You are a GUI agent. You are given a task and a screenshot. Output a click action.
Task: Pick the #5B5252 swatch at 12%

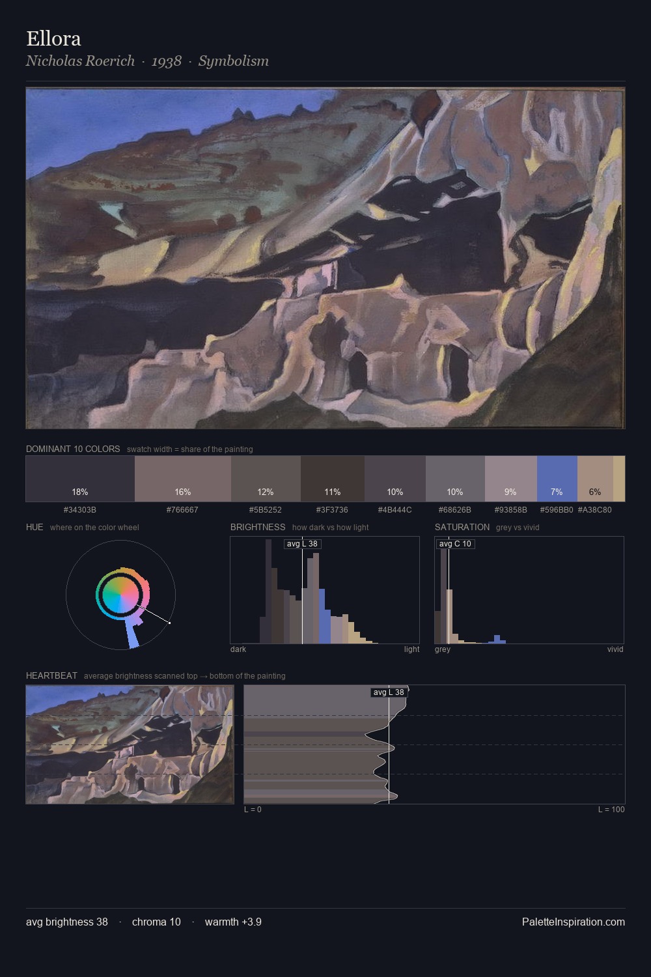[266, 479]
